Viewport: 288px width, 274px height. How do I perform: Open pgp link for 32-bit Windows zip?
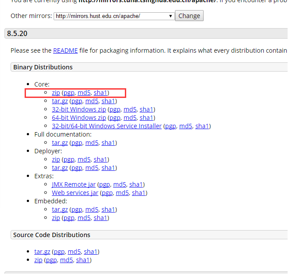pos(115,109)
